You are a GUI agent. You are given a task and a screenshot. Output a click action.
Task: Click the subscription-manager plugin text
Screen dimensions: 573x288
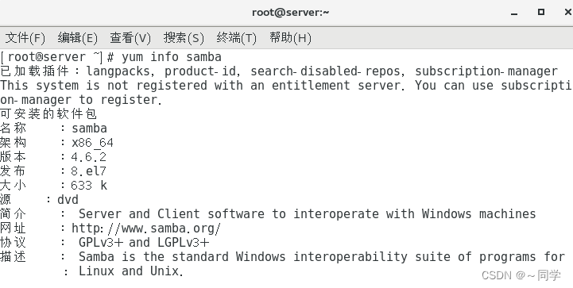point(486,71)
